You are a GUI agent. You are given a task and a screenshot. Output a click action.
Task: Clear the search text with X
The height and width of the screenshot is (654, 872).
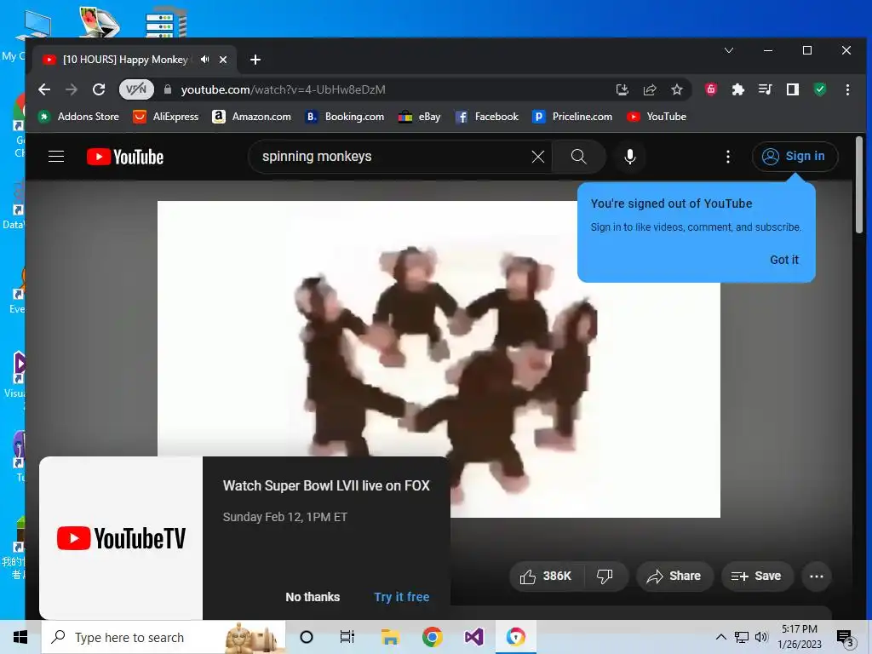pyautogui.click(x=538, y=157)
